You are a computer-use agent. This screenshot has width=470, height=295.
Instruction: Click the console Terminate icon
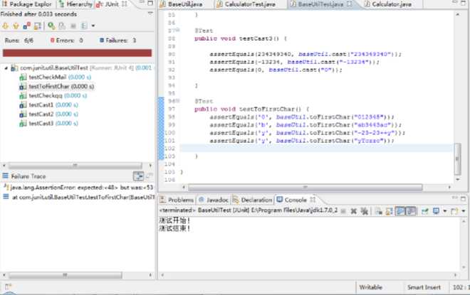[343, 211]
